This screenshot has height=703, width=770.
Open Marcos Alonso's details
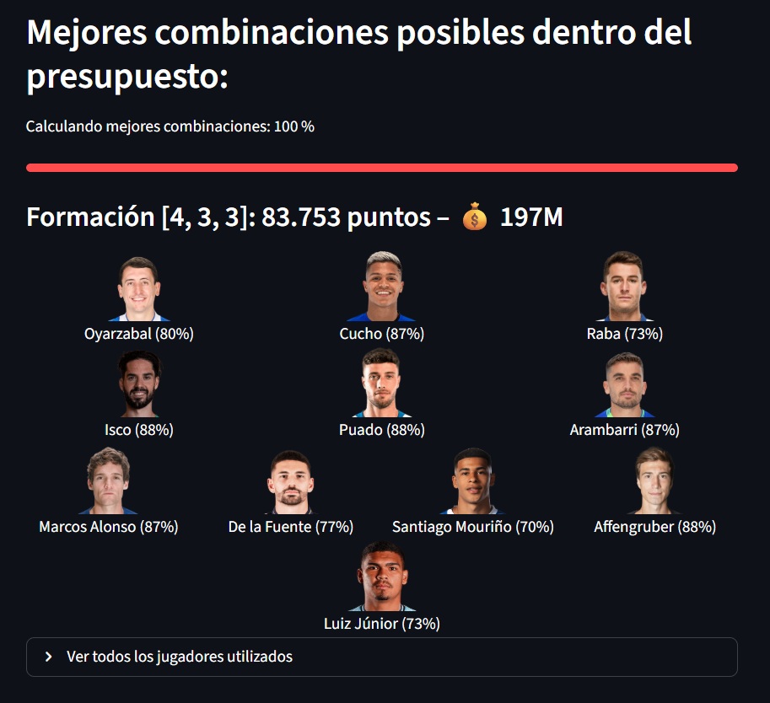point(108,480)
